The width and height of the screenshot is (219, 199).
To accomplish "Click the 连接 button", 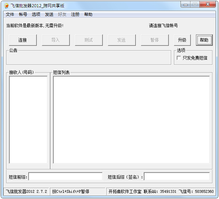I will (23, 40).
